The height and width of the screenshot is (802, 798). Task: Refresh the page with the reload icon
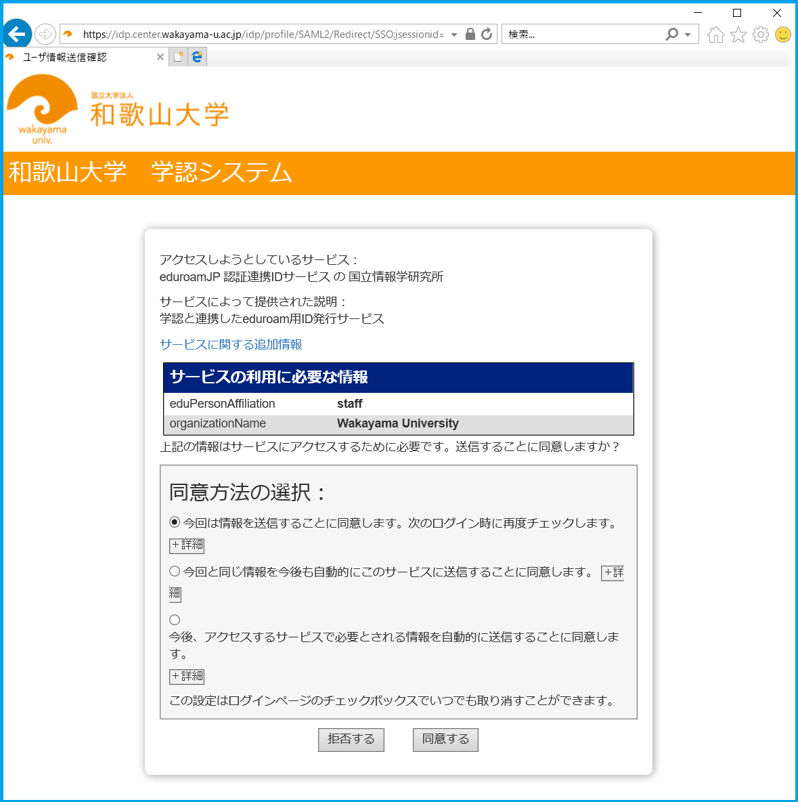(x=487, y=35)
